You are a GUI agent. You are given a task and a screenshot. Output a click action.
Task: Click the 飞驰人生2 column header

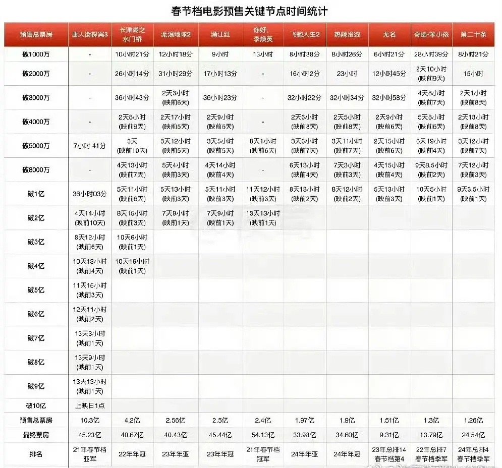tap(304, 35)
